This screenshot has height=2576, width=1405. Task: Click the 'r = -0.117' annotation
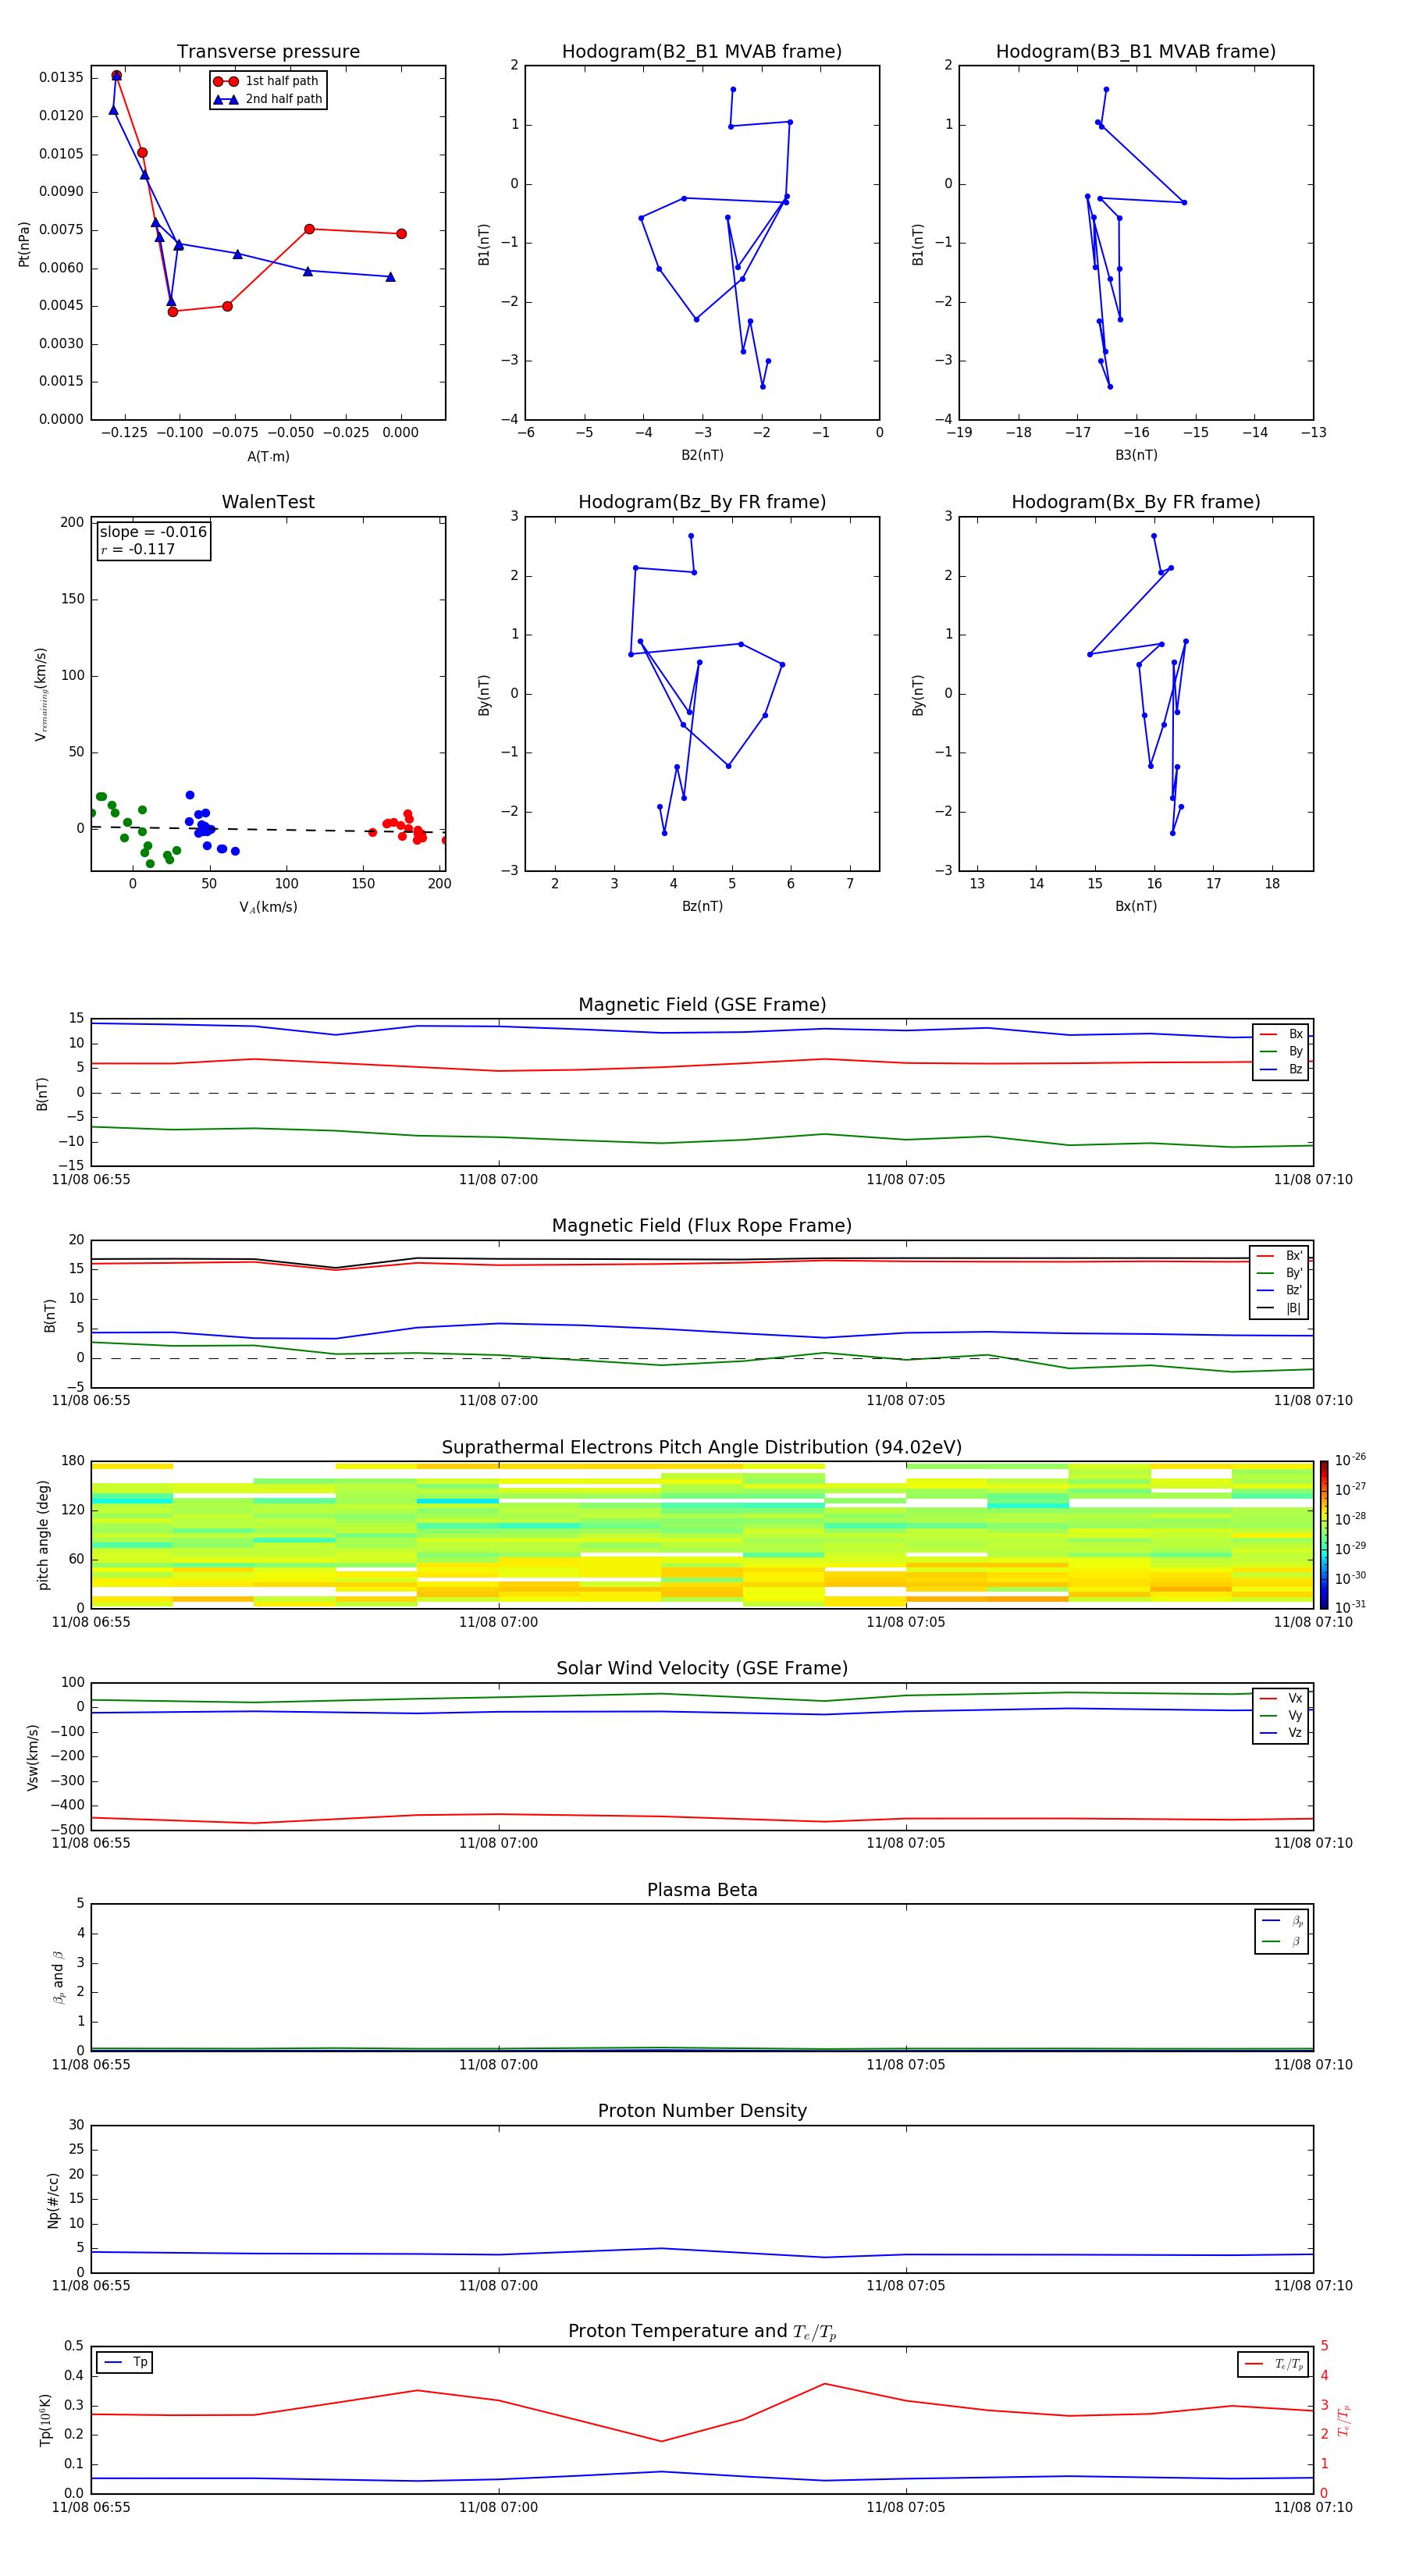click(x=138, y=549)
